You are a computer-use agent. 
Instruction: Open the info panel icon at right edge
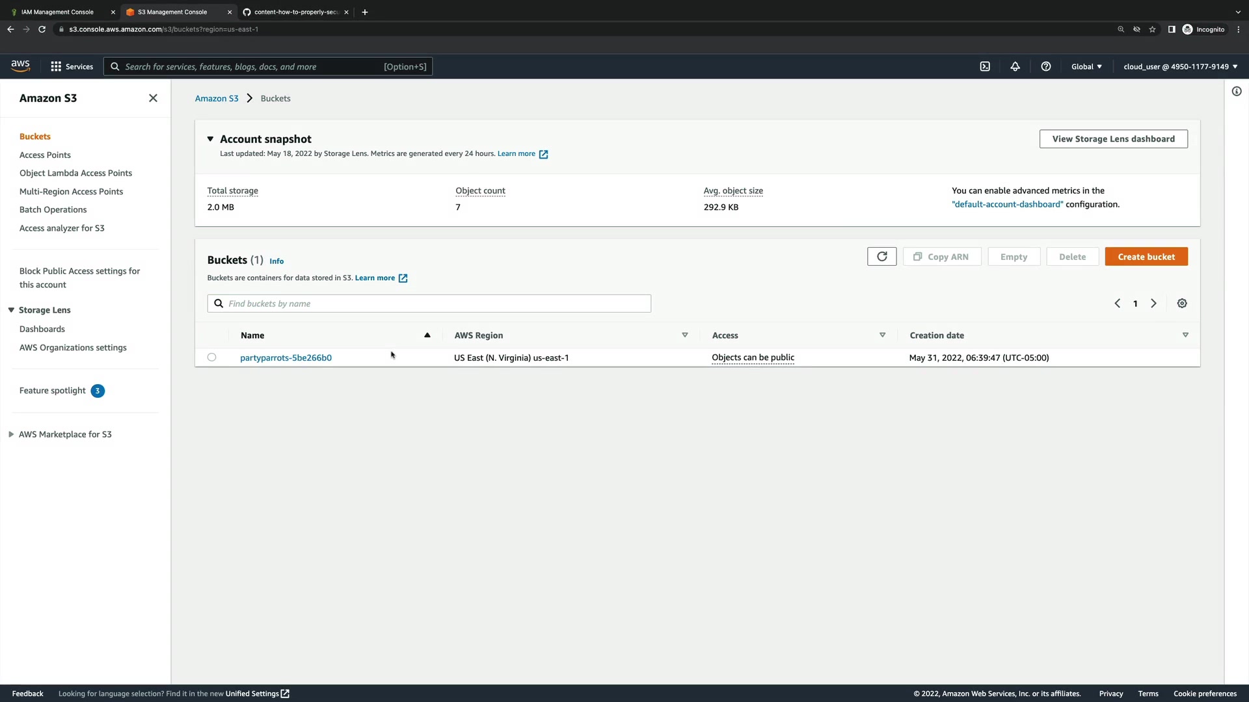point(1237,92)
